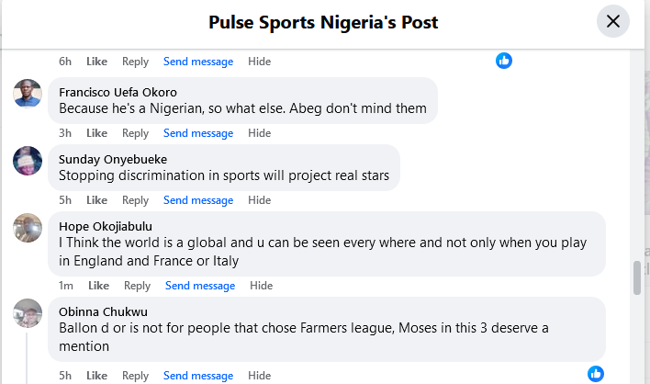This screenshot has width=650, height=384.
Task: Click the like reaction icon near top comment
Action: pos(504,61)
